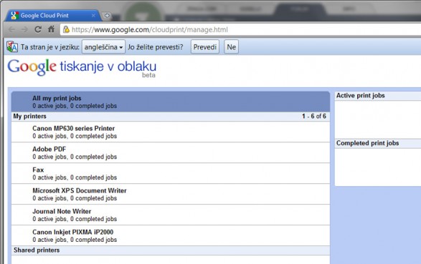Click the secure lock icon in address bar
Screen dimensions: 421x264
tap(66, 29)
